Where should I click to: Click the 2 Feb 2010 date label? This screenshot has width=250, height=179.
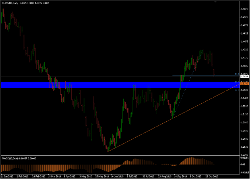coord(22,177)
